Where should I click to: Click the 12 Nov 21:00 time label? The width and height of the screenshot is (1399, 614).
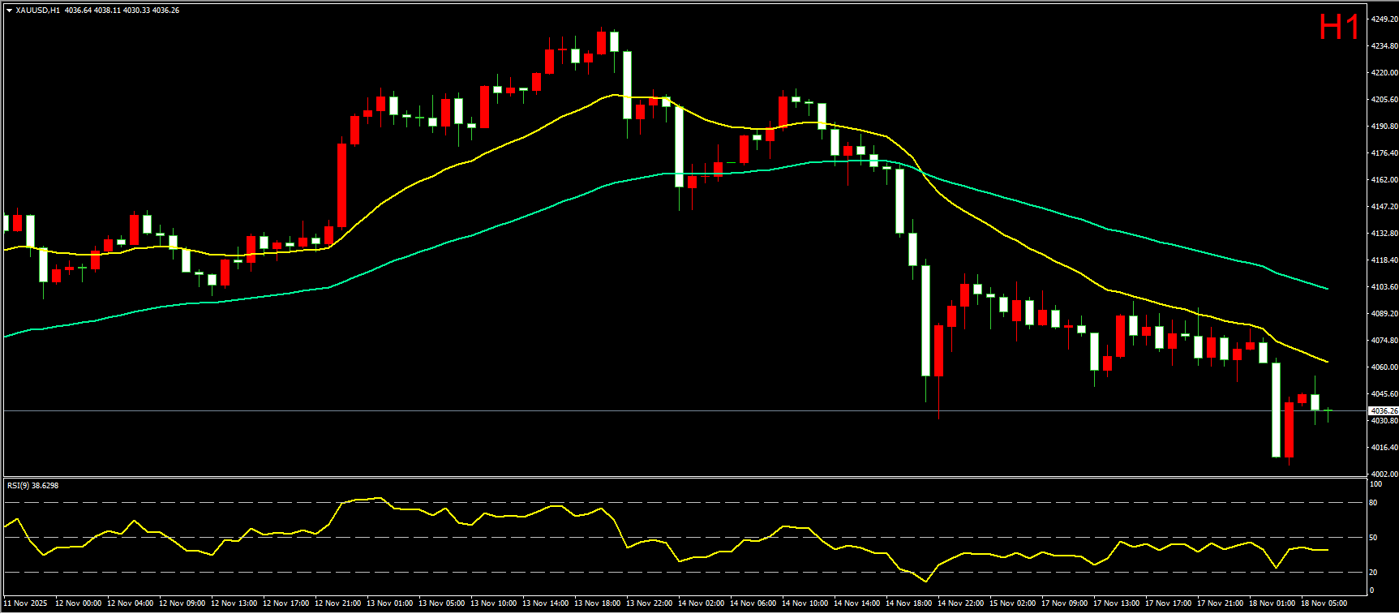tap(337, 603)
